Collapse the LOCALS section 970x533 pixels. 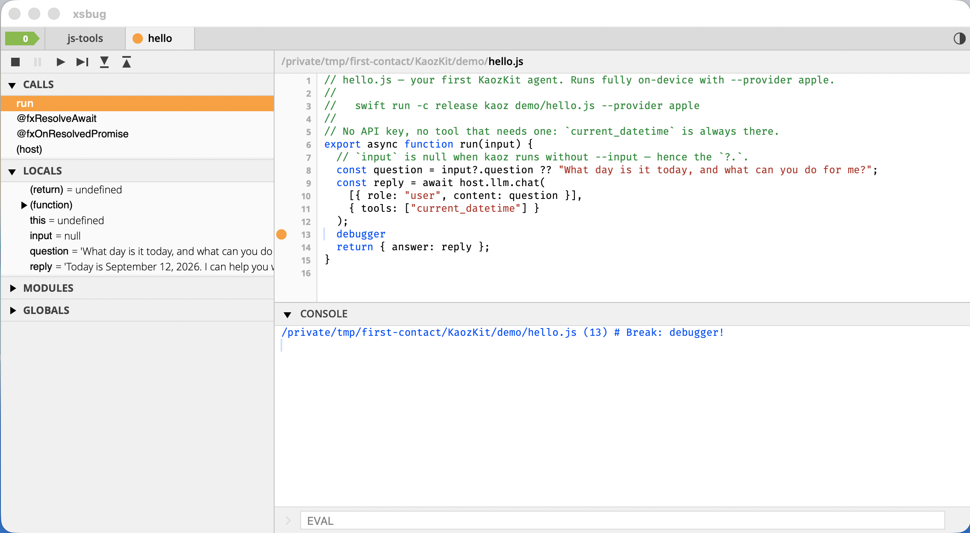point(12,172)
